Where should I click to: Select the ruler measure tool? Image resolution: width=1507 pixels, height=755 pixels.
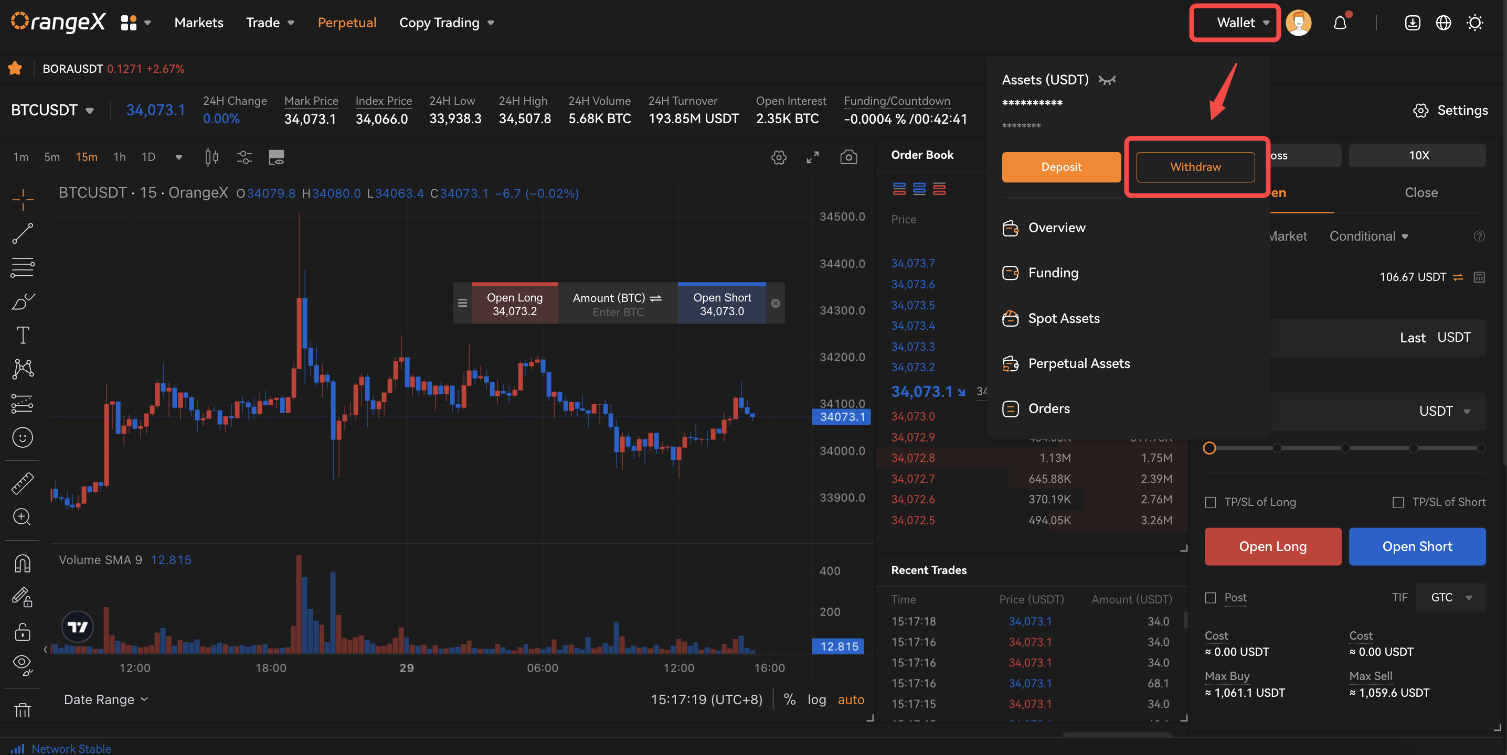coord(22,484)
